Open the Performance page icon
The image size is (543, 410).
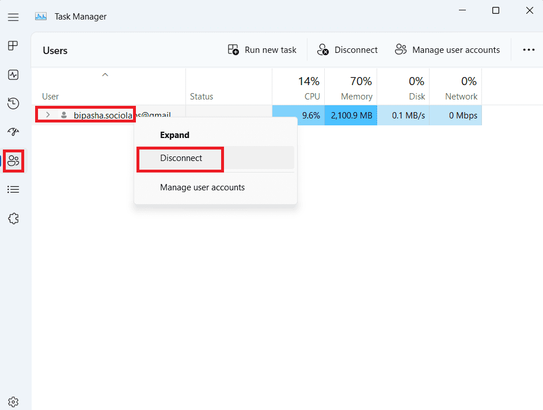[x=13, y=75]
